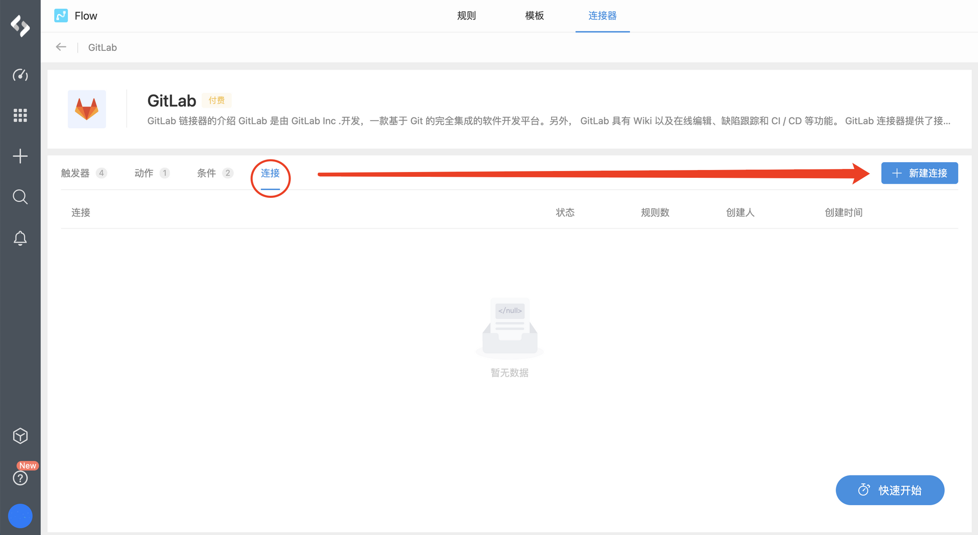This screenshot has width=978, height=535.
Task: Click the 连接 column header
Action: [x=81, y=213]
